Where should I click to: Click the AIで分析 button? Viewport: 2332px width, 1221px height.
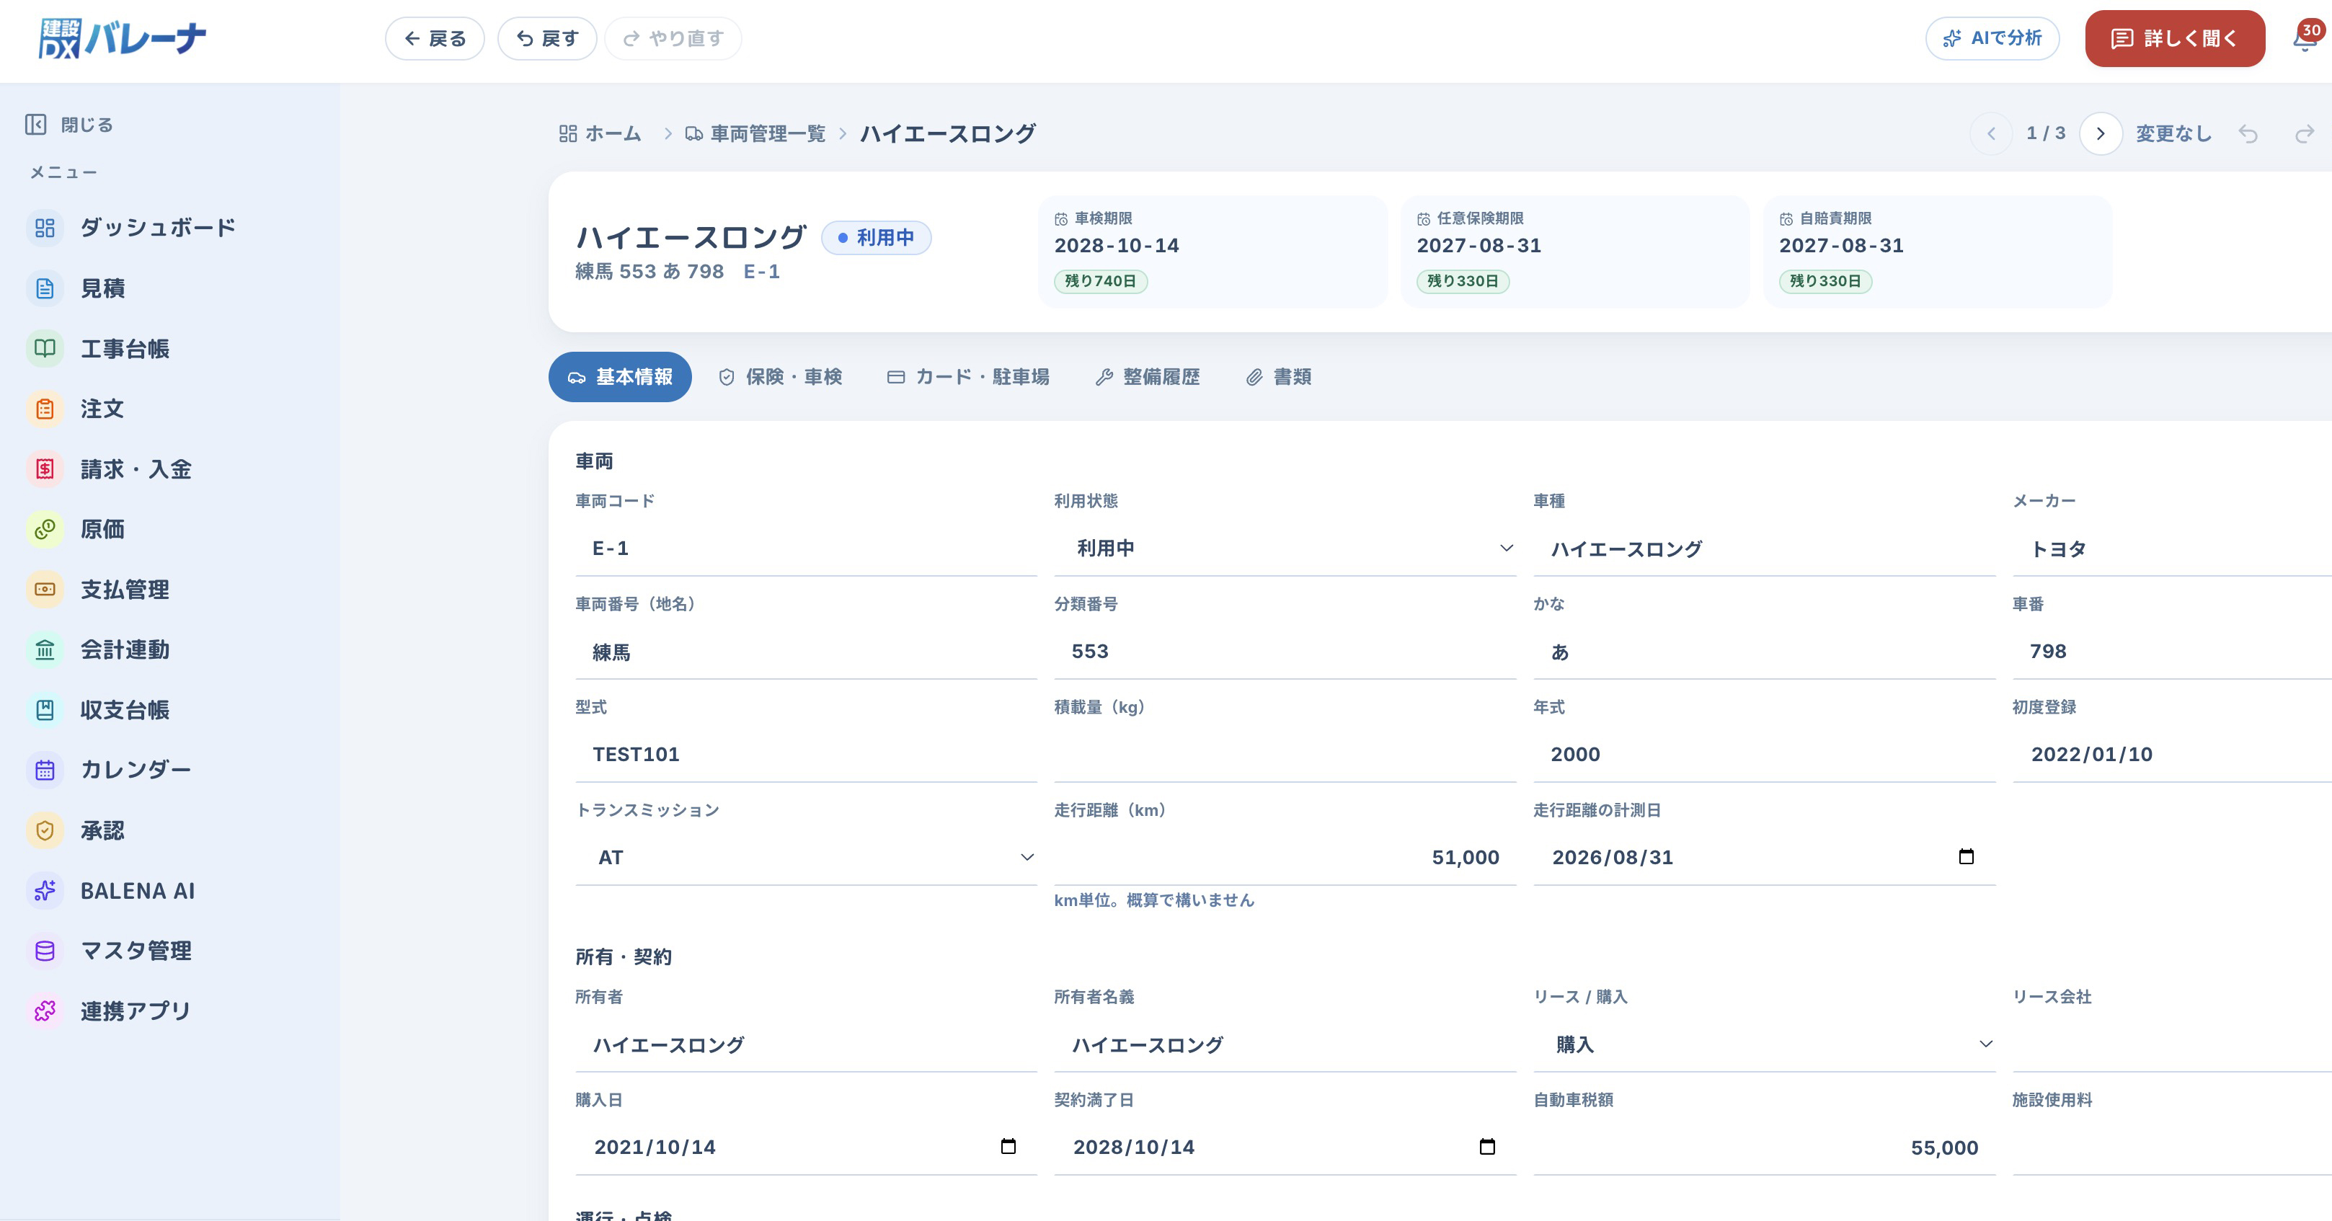1992,38
